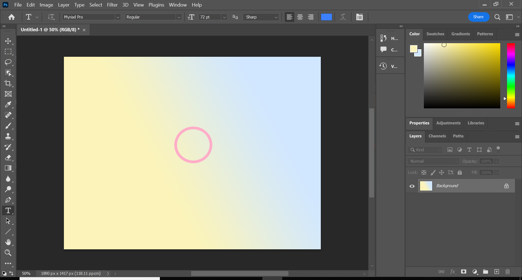Open the Color panel options menu
The width and height of the screenshot is (522, 280).
click(517, 34)
